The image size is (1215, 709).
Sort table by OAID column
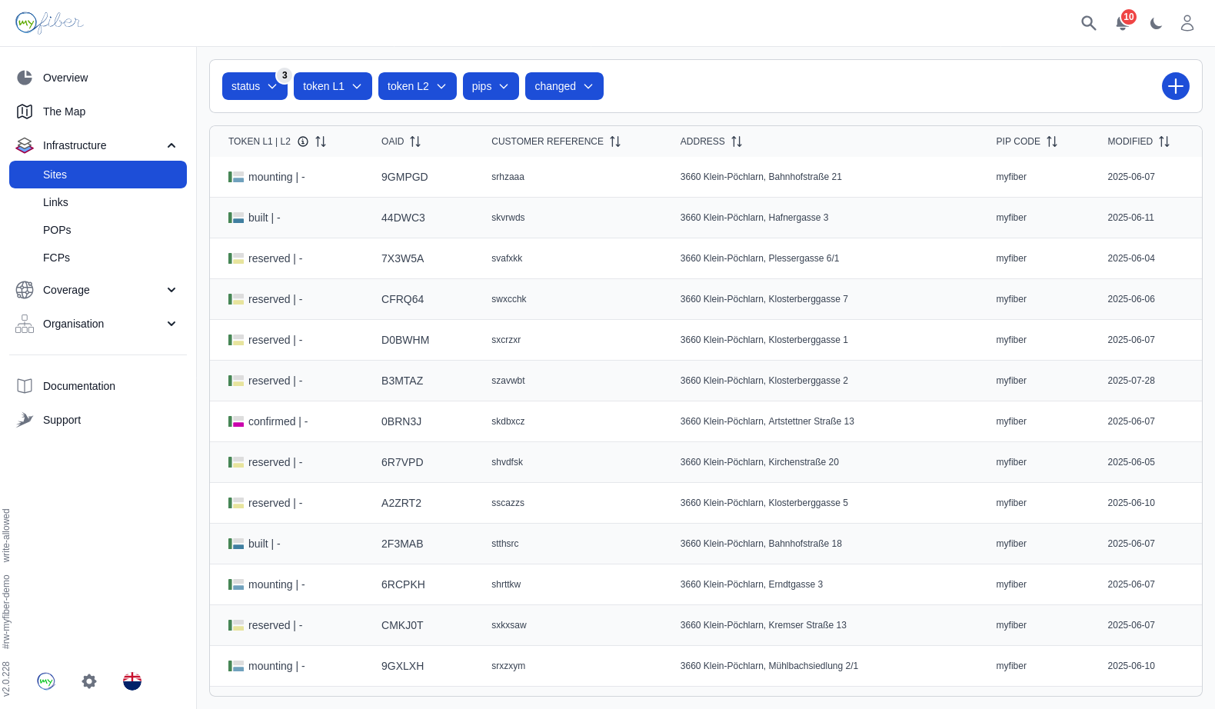[x=415, y=141]
